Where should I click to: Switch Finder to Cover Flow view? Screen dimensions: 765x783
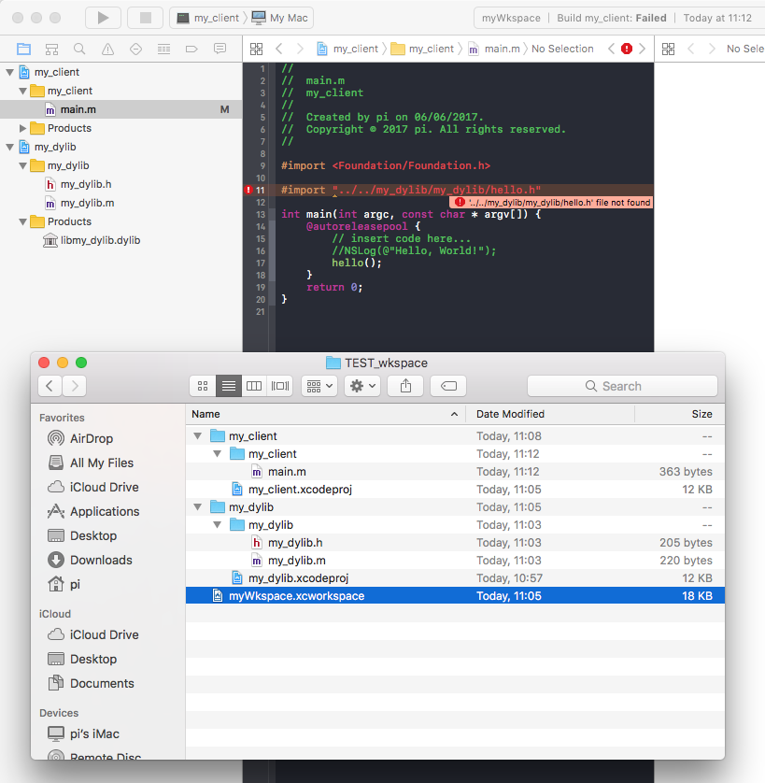point(280,386)
